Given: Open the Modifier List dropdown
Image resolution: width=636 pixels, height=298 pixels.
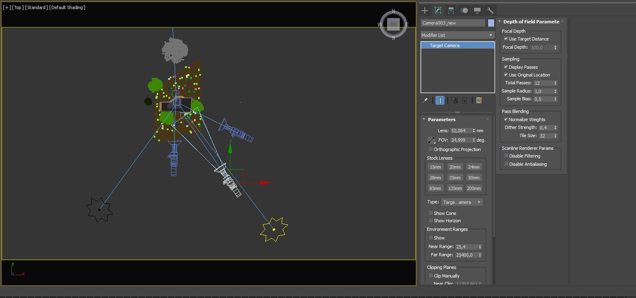Looking at the screenshot, I should click(458, 35).
